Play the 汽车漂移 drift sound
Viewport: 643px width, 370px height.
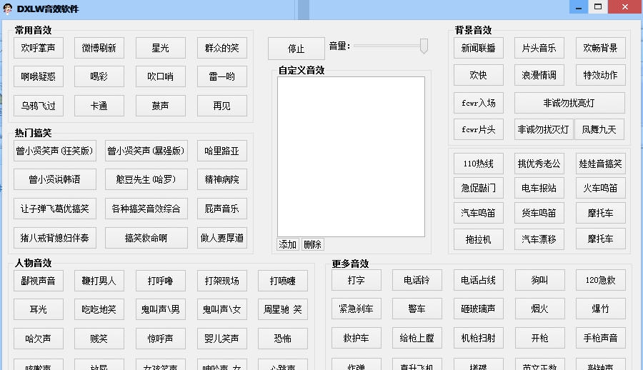tap(539, 239)
